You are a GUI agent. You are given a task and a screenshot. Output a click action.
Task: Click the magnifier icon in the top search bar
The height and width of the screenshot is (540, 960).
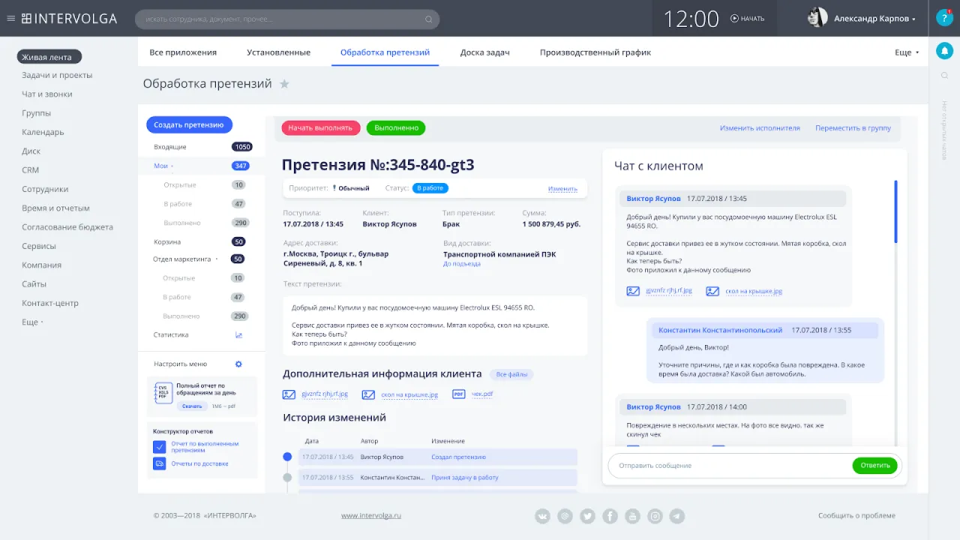[x=428, y=19]
